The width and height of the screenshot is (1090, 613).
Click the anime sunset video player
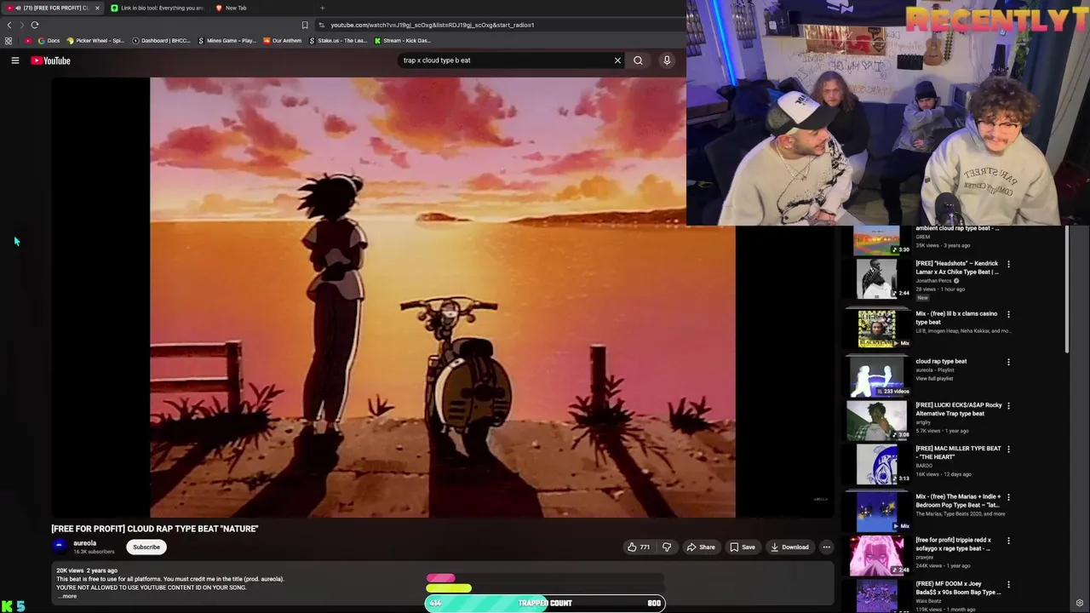click(x=443, y=297)
